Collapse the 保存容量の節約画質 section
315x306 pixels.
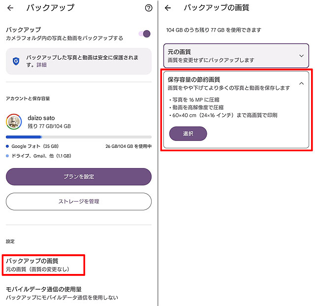coord(301,83)
